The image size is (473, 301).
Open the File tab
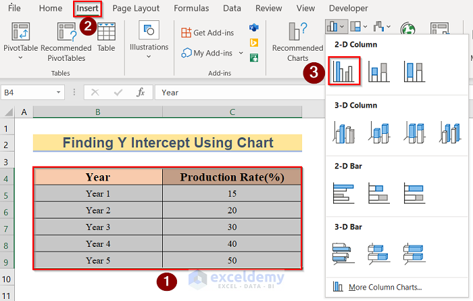click(14, 8)
